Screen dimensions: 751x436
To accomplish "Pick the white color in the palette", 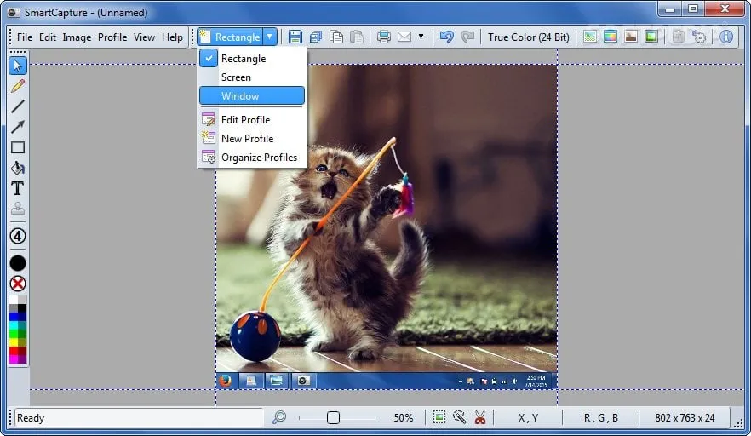I will [14, 300].
